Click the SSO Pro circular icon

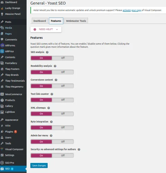2,163
